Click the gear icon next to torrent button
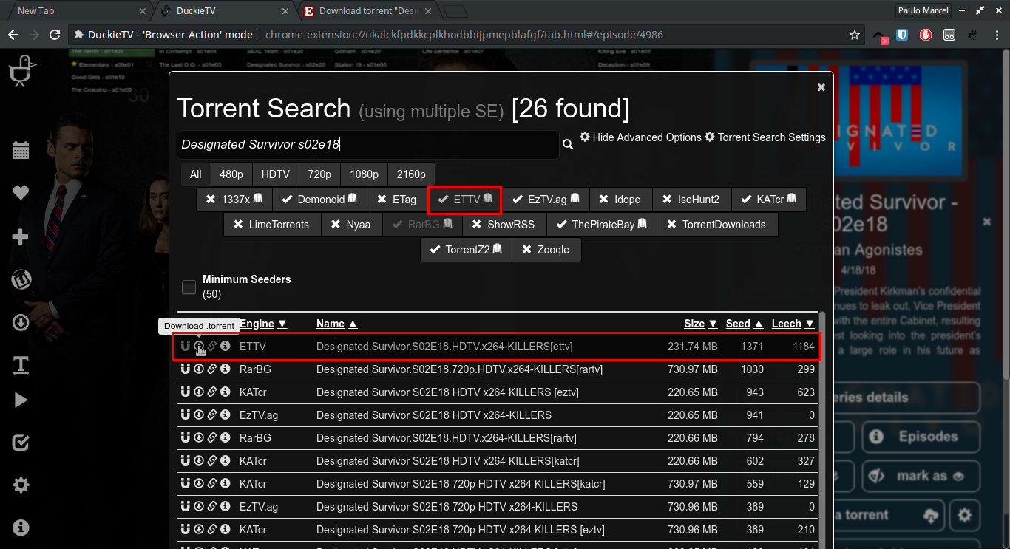This screenshot has height=549, width=1010. [x=964, y=514]
